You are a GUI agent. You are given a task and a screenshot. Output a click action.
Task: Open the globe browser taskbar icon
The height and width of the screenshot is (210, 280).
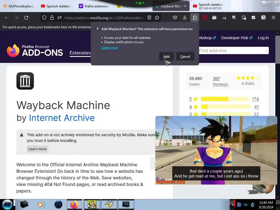click(58, 205)
